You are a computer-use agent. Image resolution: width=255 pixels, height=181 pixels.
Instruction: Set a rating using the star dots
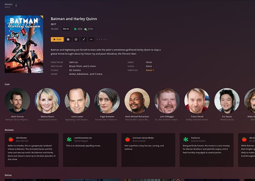point(102,39)
